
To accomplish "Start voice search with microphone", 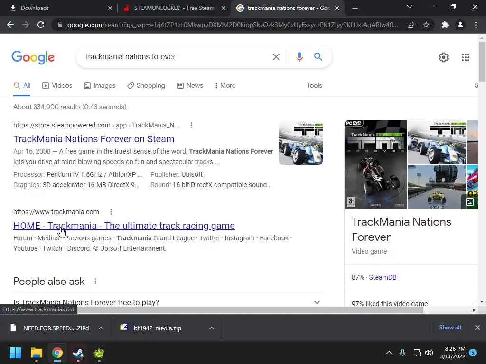I will (x=299, y=57).
